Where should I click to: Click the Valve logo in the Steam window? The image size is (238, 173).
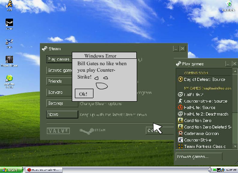(x=58, y=131)
